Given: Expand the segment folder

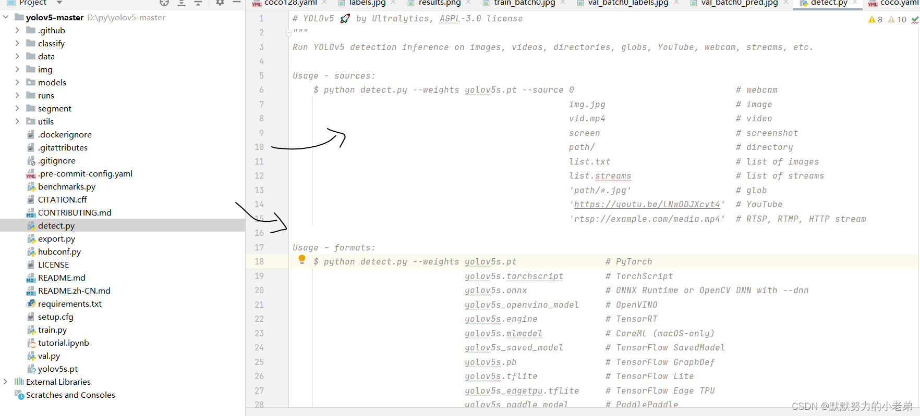Looking at the screenshot, I should [17, 108].
